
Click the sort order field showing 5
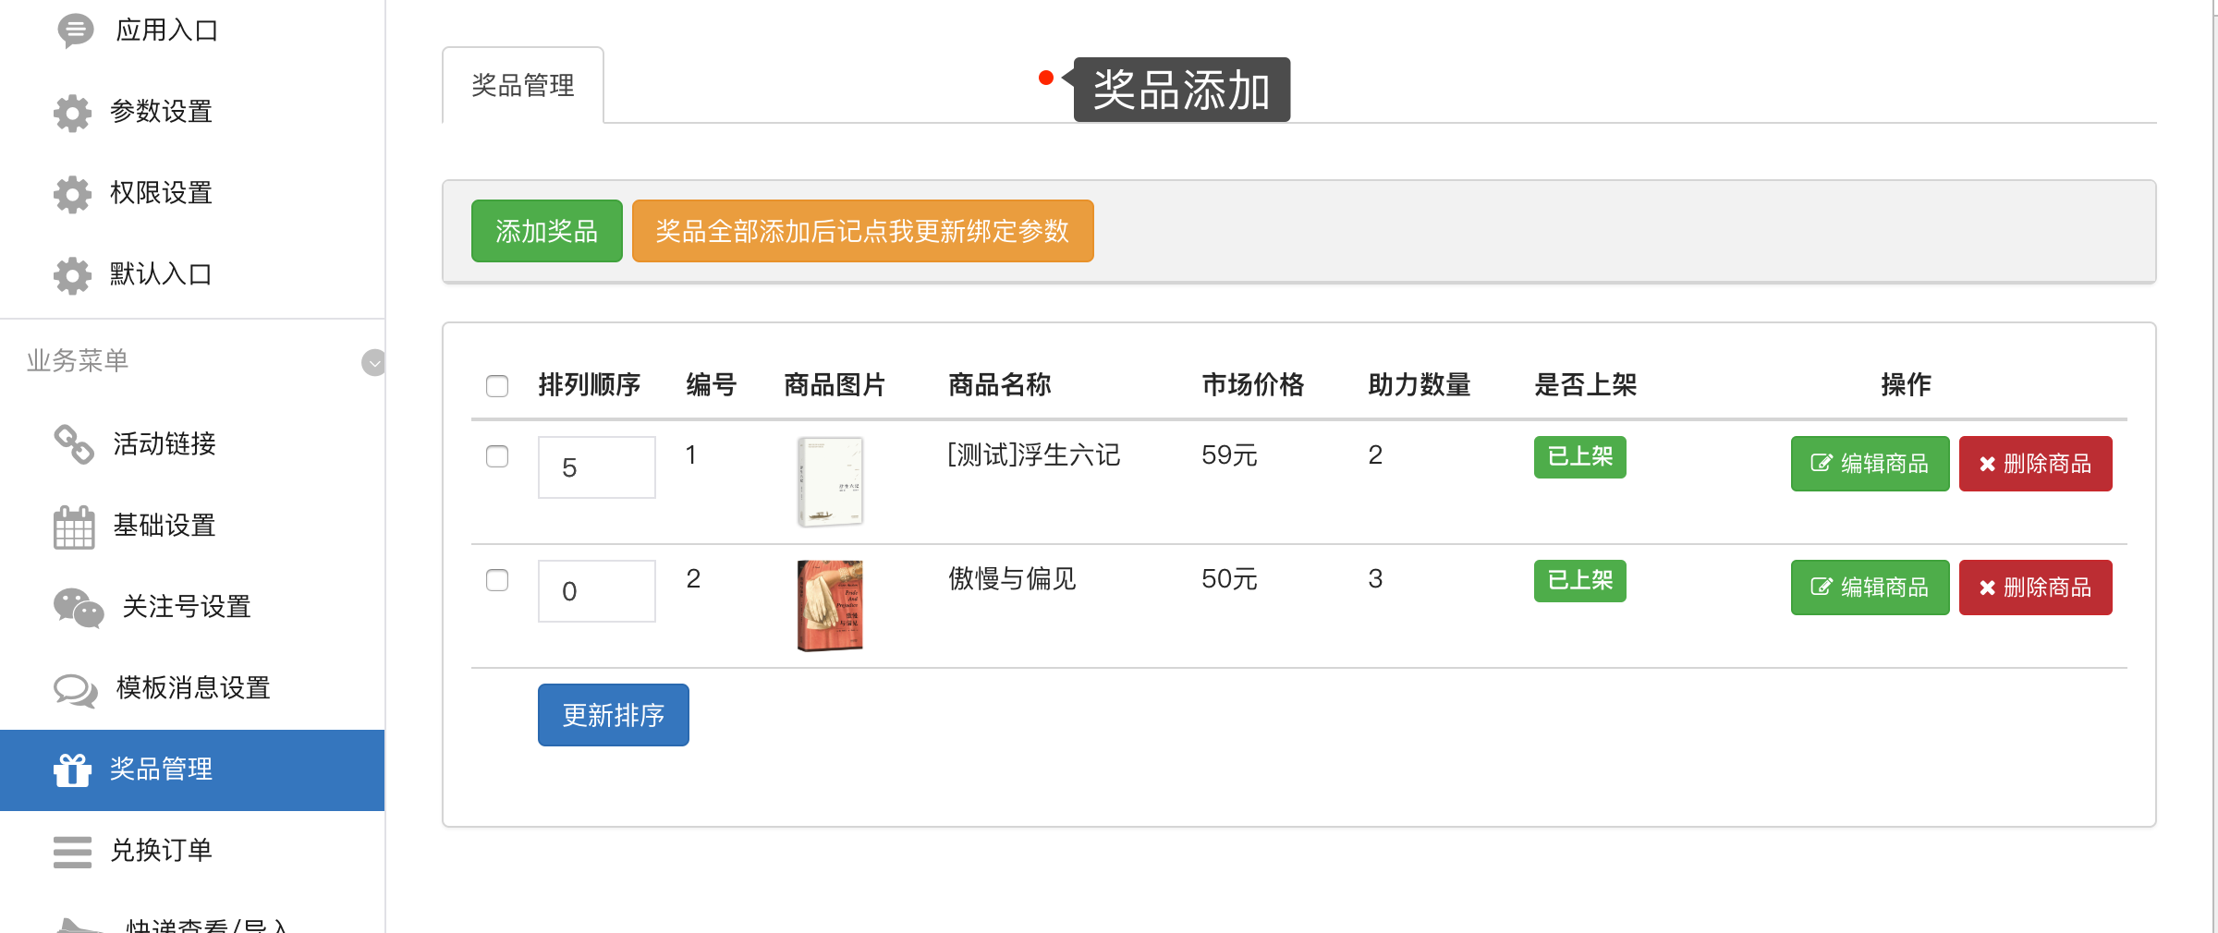(597, 467)
